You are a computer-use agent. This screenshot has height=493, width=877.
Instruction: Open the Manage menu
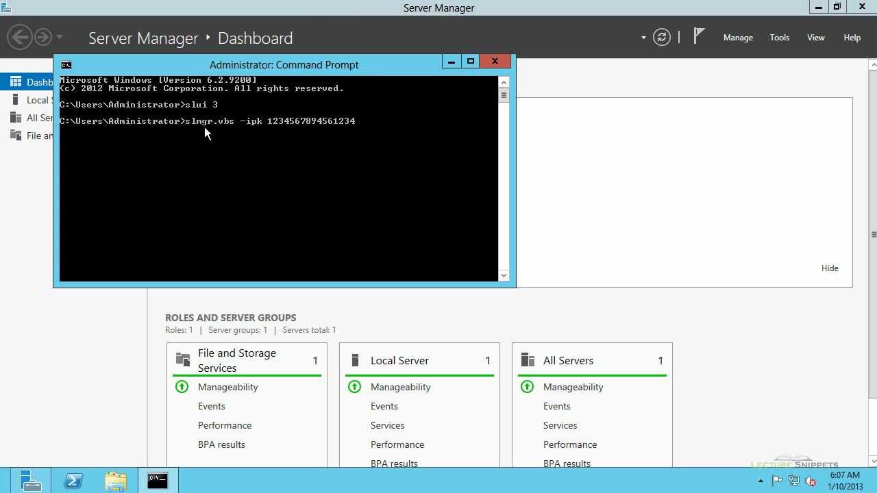738,38
